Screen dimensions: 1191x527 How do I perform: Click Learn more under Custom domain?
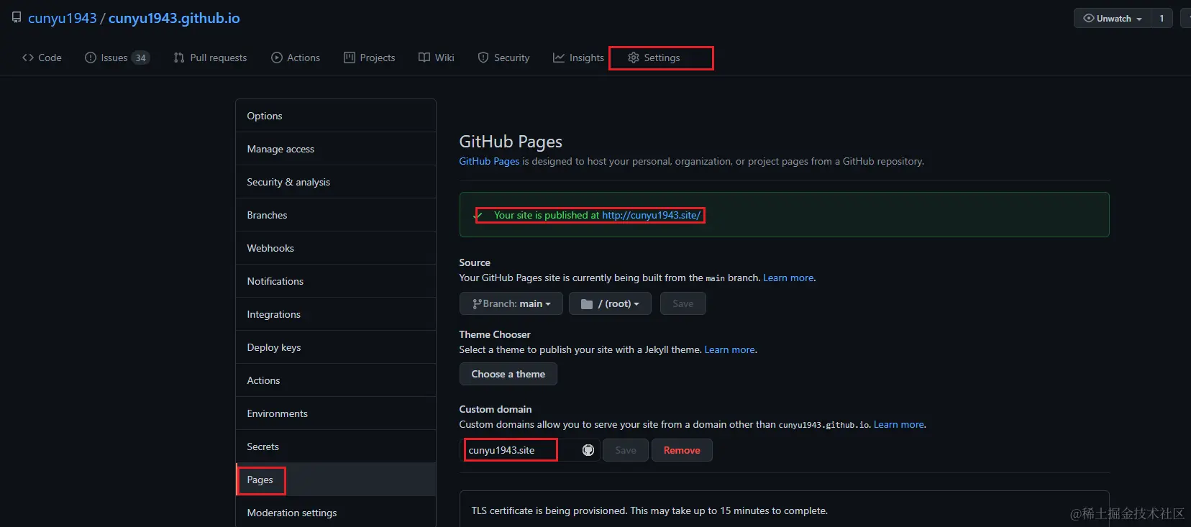[899, 424]
